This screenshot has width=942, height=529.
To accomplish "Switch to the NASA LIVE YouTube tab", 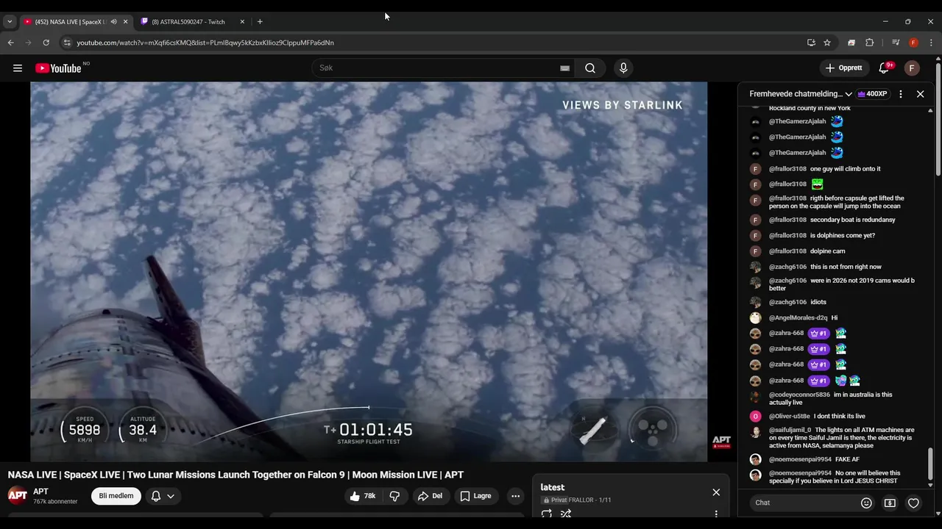I will click(70, 21).
